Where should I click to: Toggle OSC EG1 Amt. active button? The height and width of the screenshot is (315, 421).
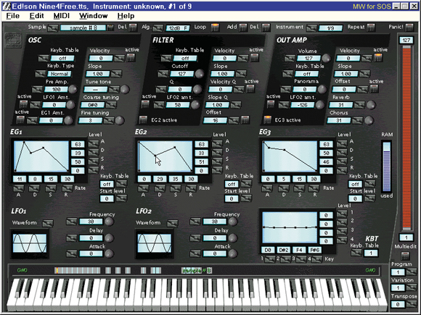pos(20,120)
